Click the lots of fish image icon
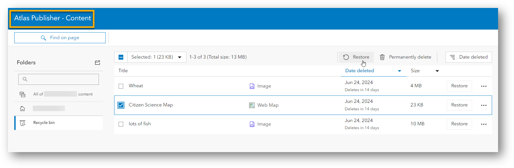 [252, 124]
